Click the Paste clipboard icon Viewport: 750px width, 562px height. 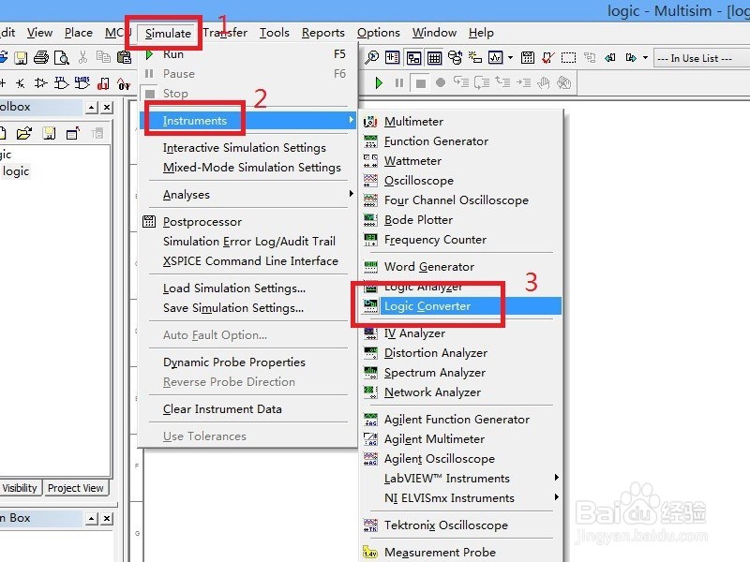click(124, 58)
